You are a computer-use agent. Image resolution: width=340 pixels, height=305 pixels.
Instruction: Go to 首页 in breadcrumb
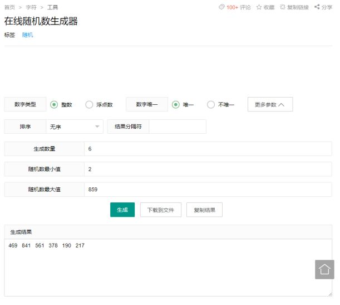(x=9, y=7)
